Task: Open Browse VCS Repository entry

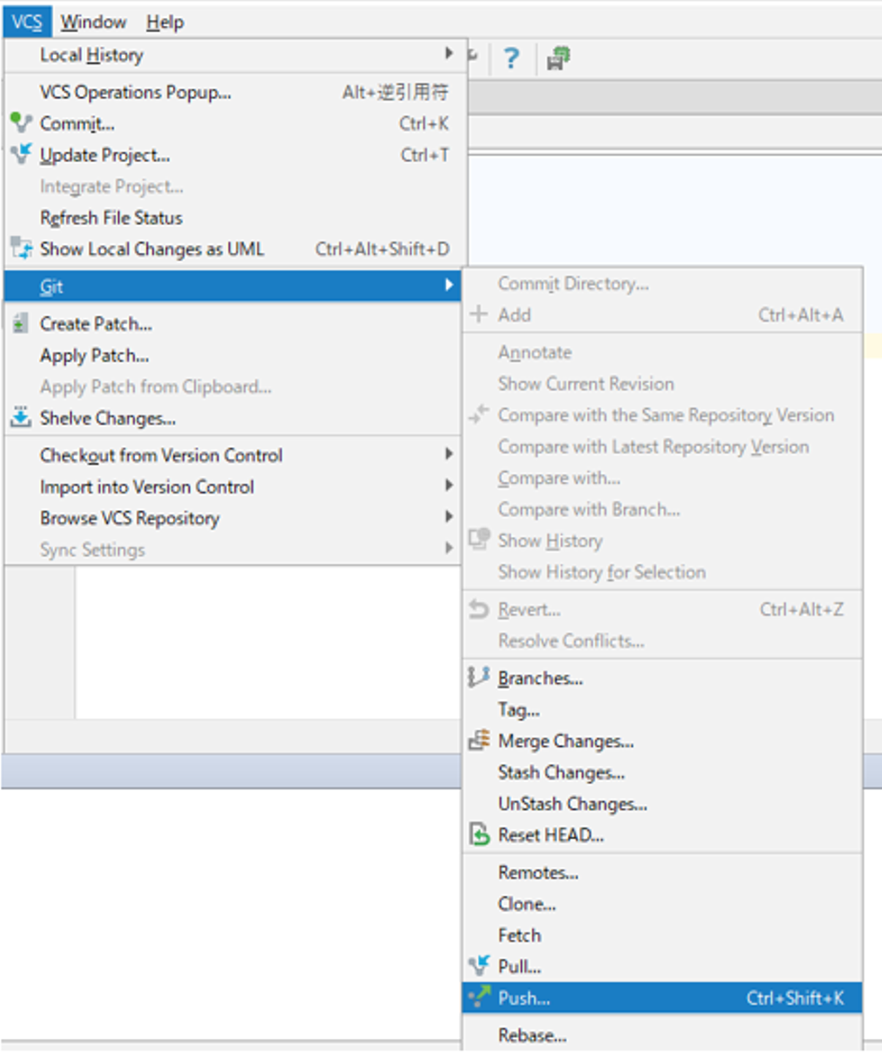Action: pyautogui.click(x=233, y=518)
